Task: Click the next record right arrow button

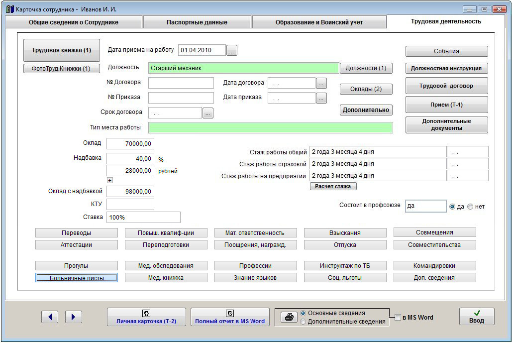Action: (73, 317)
